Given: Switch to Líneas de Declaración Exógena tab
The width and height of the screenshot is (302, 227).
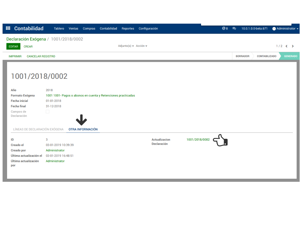Looking at the screenshot, I should click(x=38, y=129).
